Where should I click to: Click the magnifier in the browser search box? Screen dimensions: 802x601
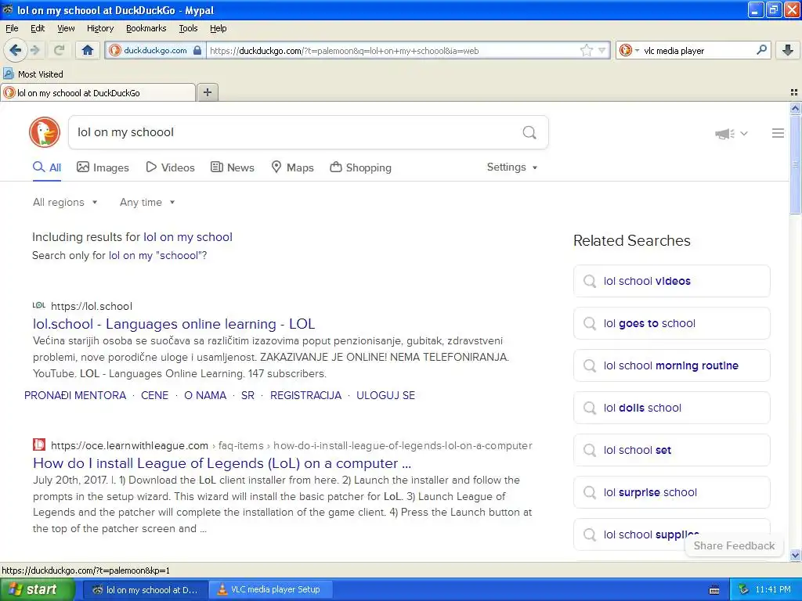tap(761, 50)
